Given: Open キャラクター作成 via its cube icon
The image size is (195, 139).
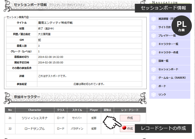Looking at the screenshot, I should (x=154, y=52).
